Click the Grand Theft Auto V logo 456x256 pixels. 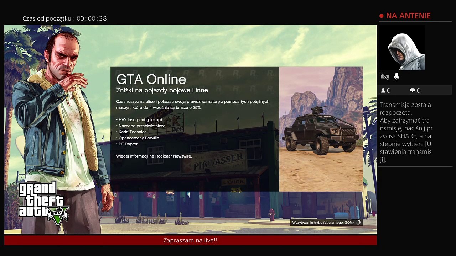[x=43, y=203]
